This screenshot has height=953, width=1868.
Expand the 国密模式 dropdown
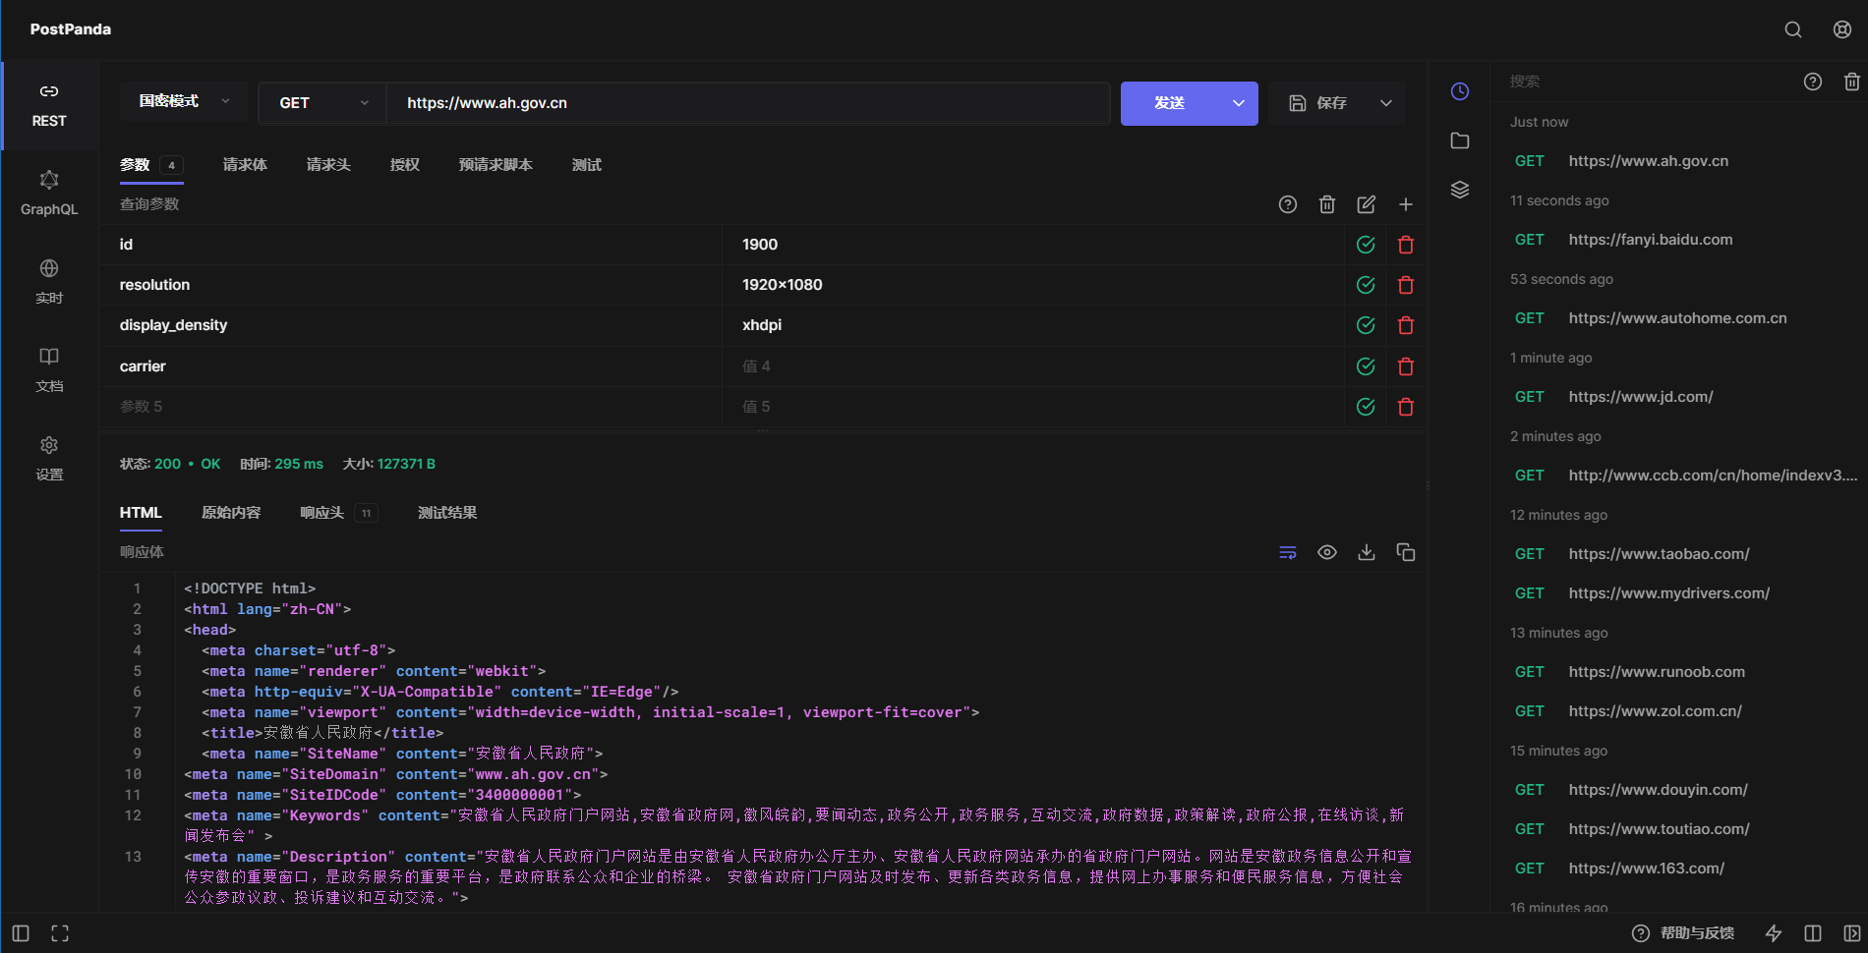(184, 101)
